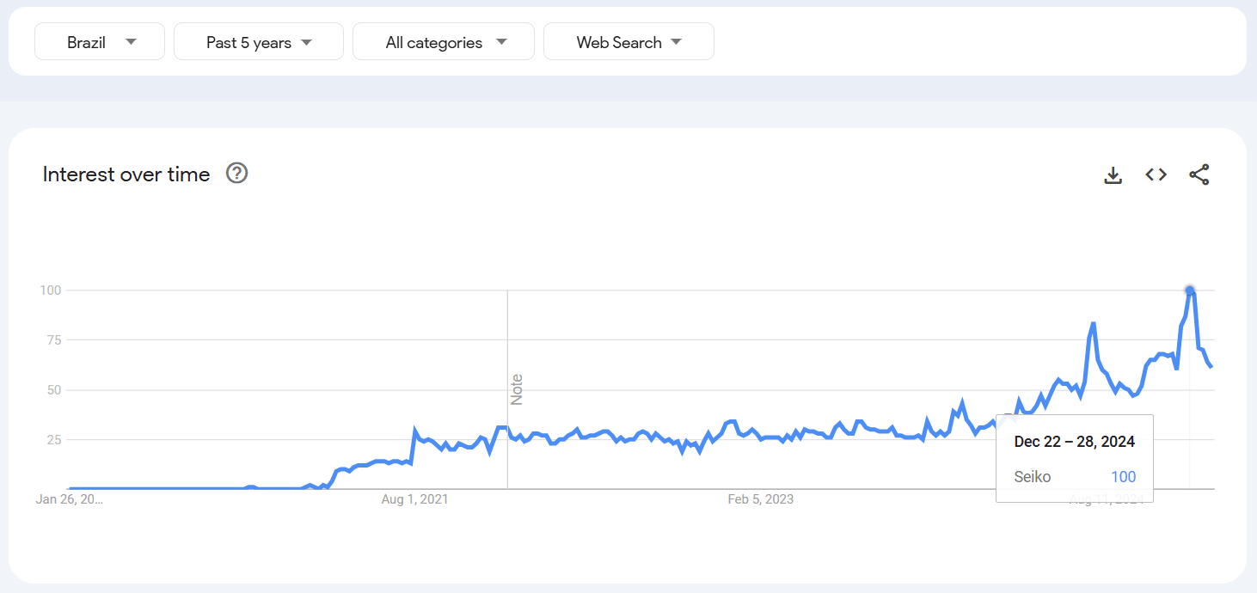Open the embed code icon
Viewport: 1257px width, 593px height.
(1156, 175)
